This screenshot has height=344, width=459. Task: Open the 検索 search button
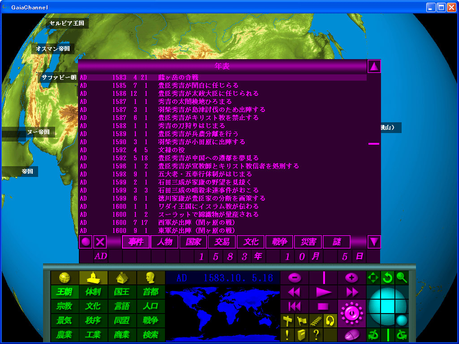151,335
